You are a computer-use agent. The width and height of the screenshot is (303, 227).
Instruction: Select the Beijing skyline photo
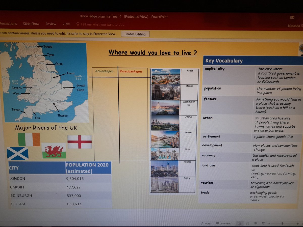(x=164, y=185)
